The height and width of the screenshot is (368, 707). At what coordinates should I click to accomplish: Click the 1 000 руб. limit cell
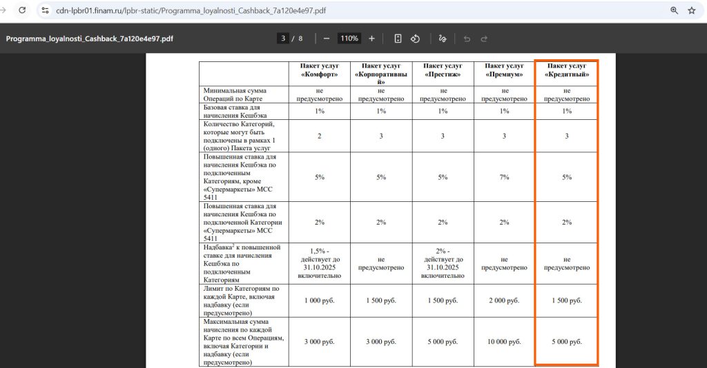click(319, 300)
